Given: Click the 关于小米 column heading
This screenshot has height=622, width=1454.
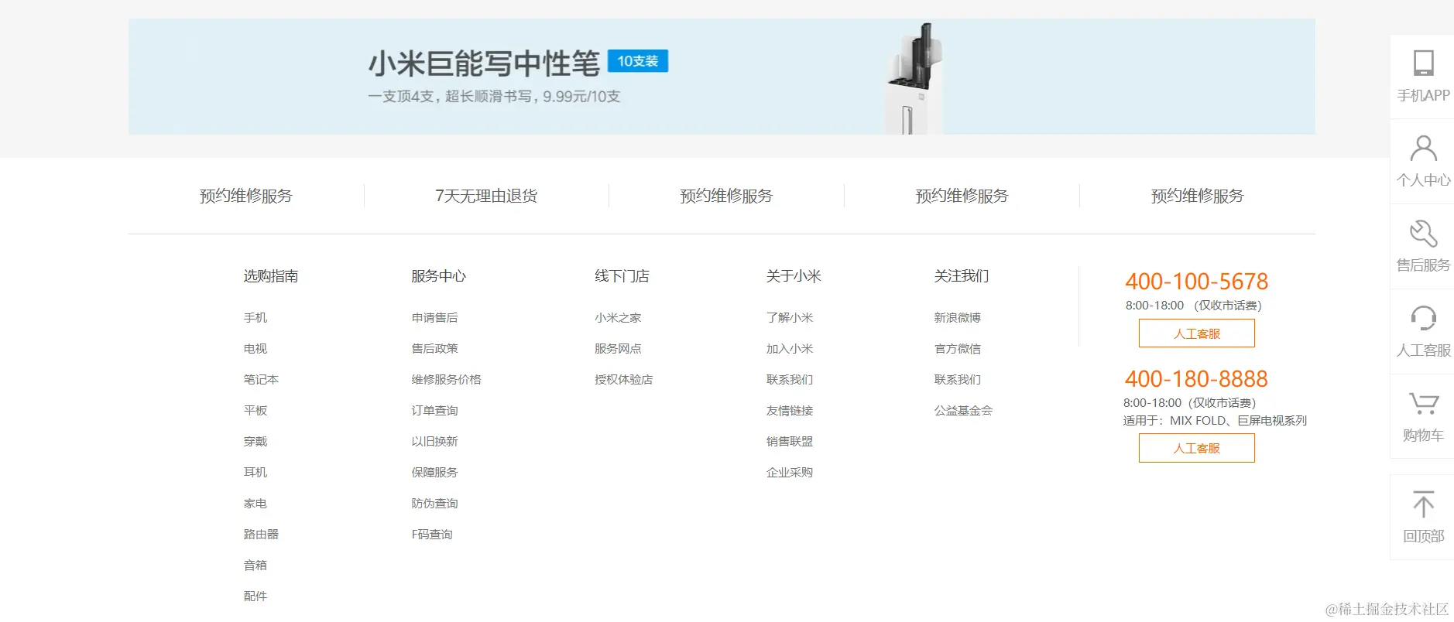Looking at the screenshot, I should [794, 276].
